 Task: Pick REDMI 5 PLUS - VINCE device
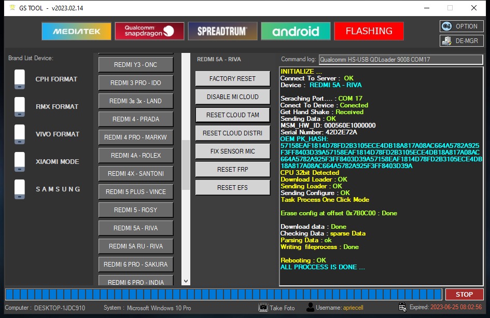tap(136, 191)
